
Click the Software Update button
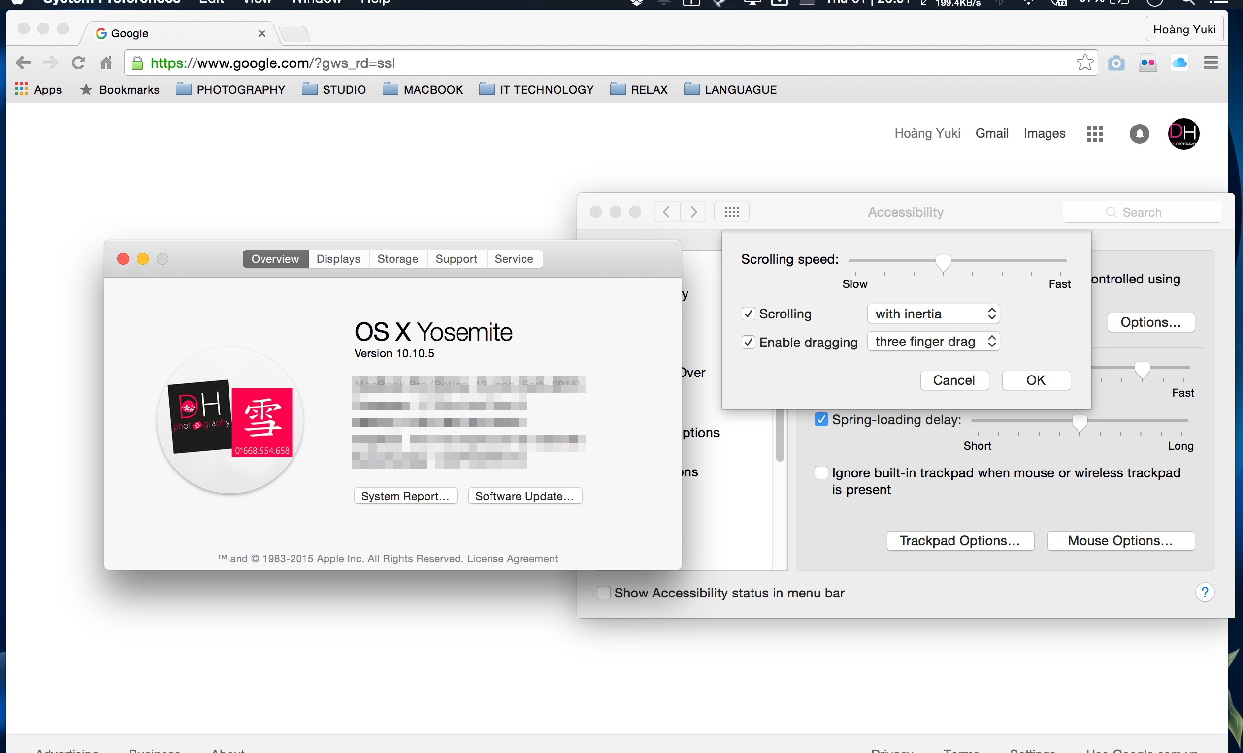[524, 495]
